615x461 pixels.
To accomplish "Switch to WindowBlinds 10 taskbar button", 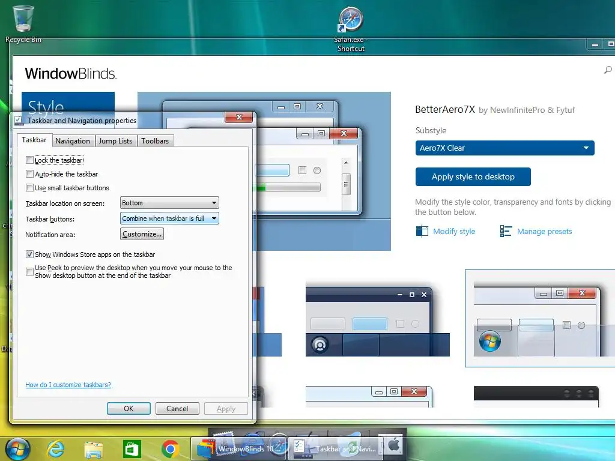I will 239,448.
